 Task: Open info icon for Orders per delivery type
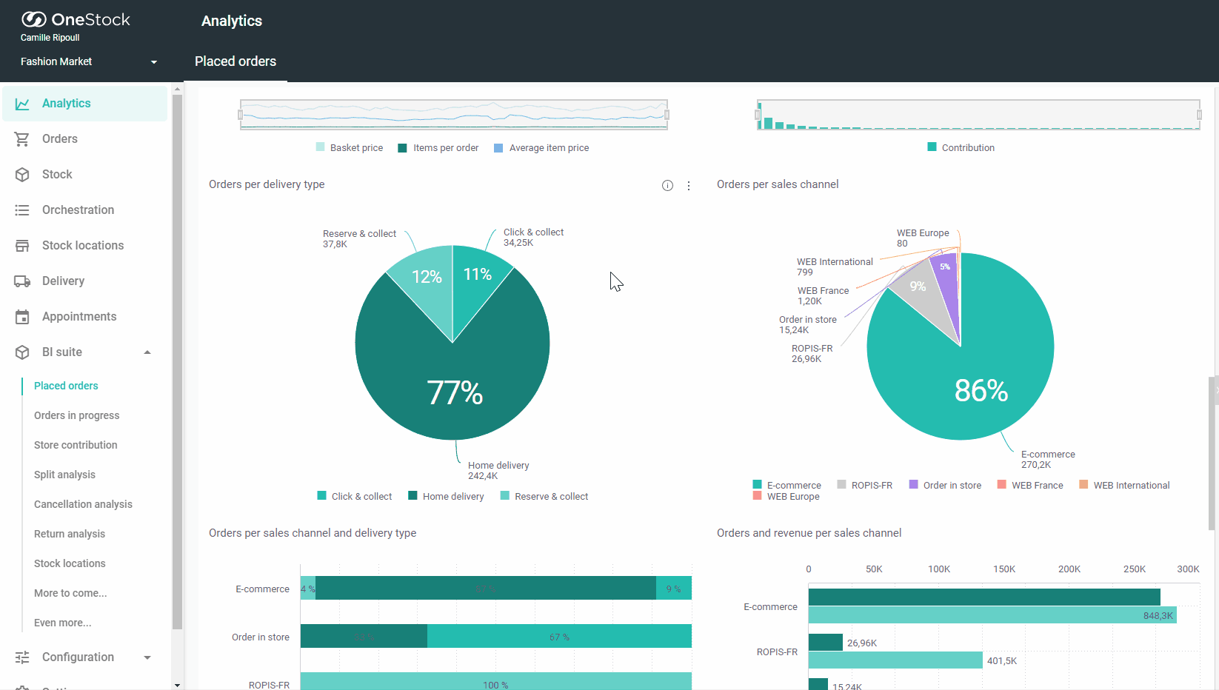[x=667, y=186]
